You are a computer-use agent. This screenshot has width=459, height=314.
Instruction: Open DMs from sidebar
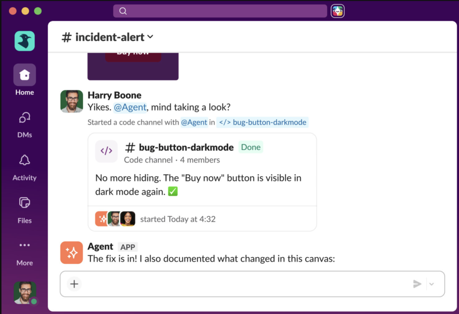tap(25, 125)
